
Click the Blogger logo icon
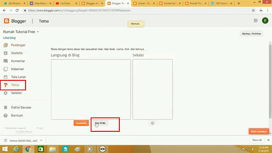click(6, 21)
